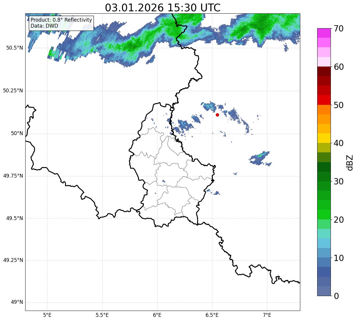357x321 pixels.
Task: Click the colorbar tick label 20
Action: click(x=339, y=220)
